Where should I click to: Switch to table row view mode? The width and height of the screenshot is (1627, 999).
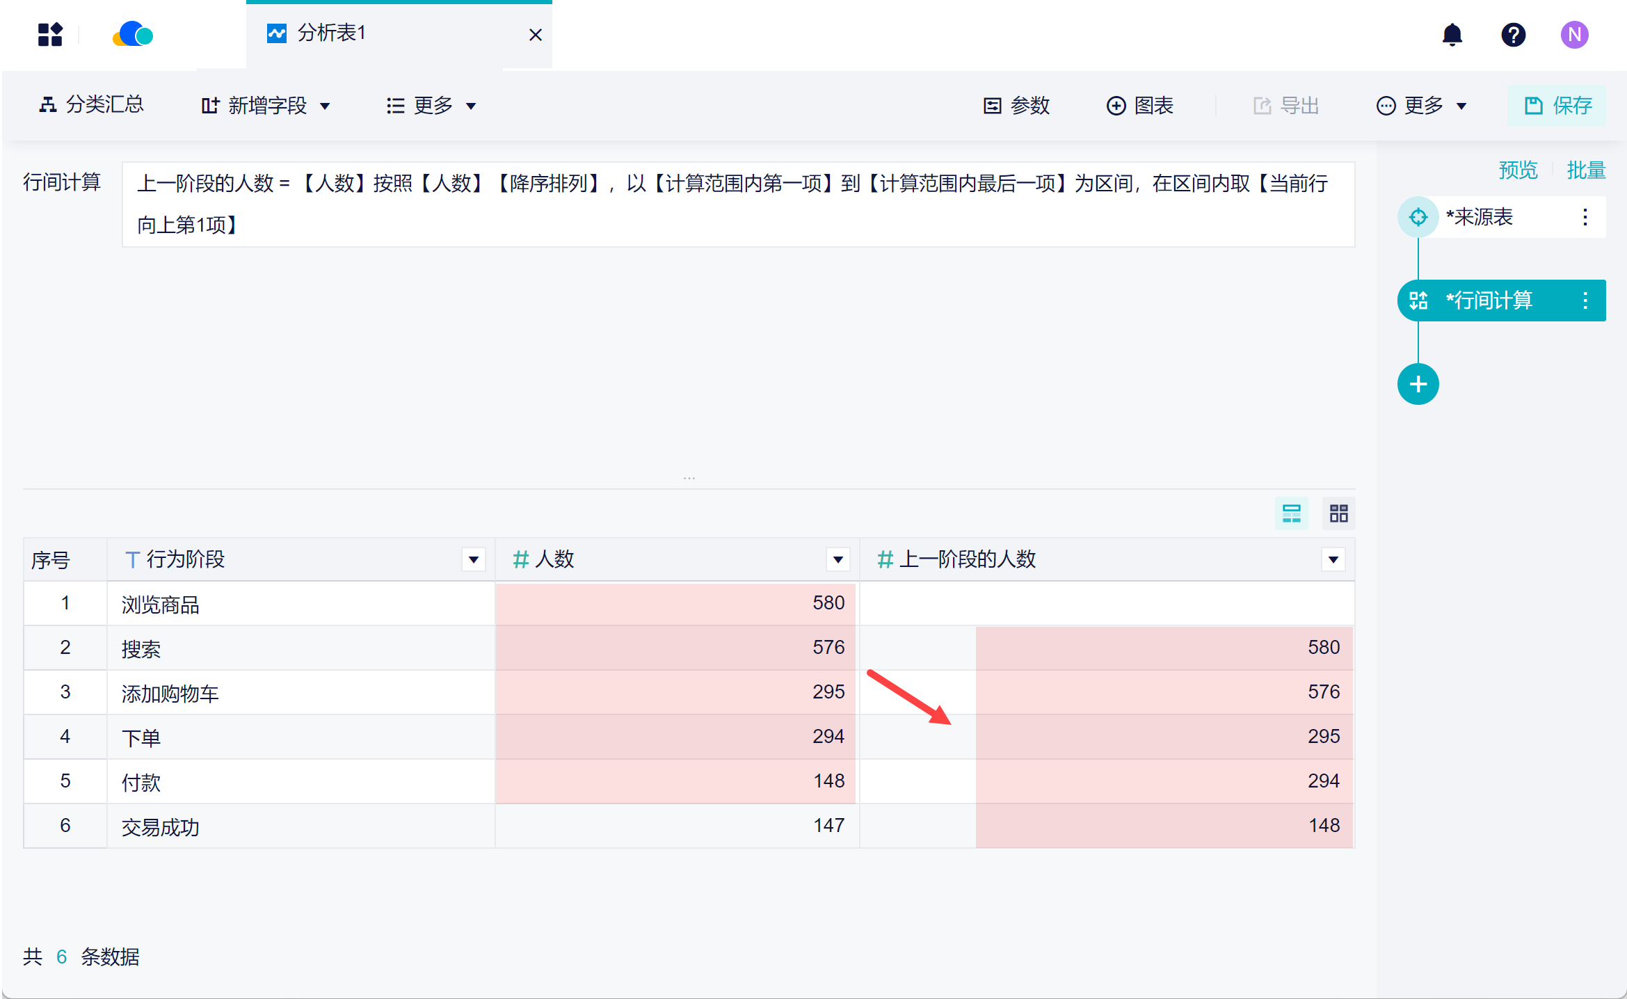1291,513
